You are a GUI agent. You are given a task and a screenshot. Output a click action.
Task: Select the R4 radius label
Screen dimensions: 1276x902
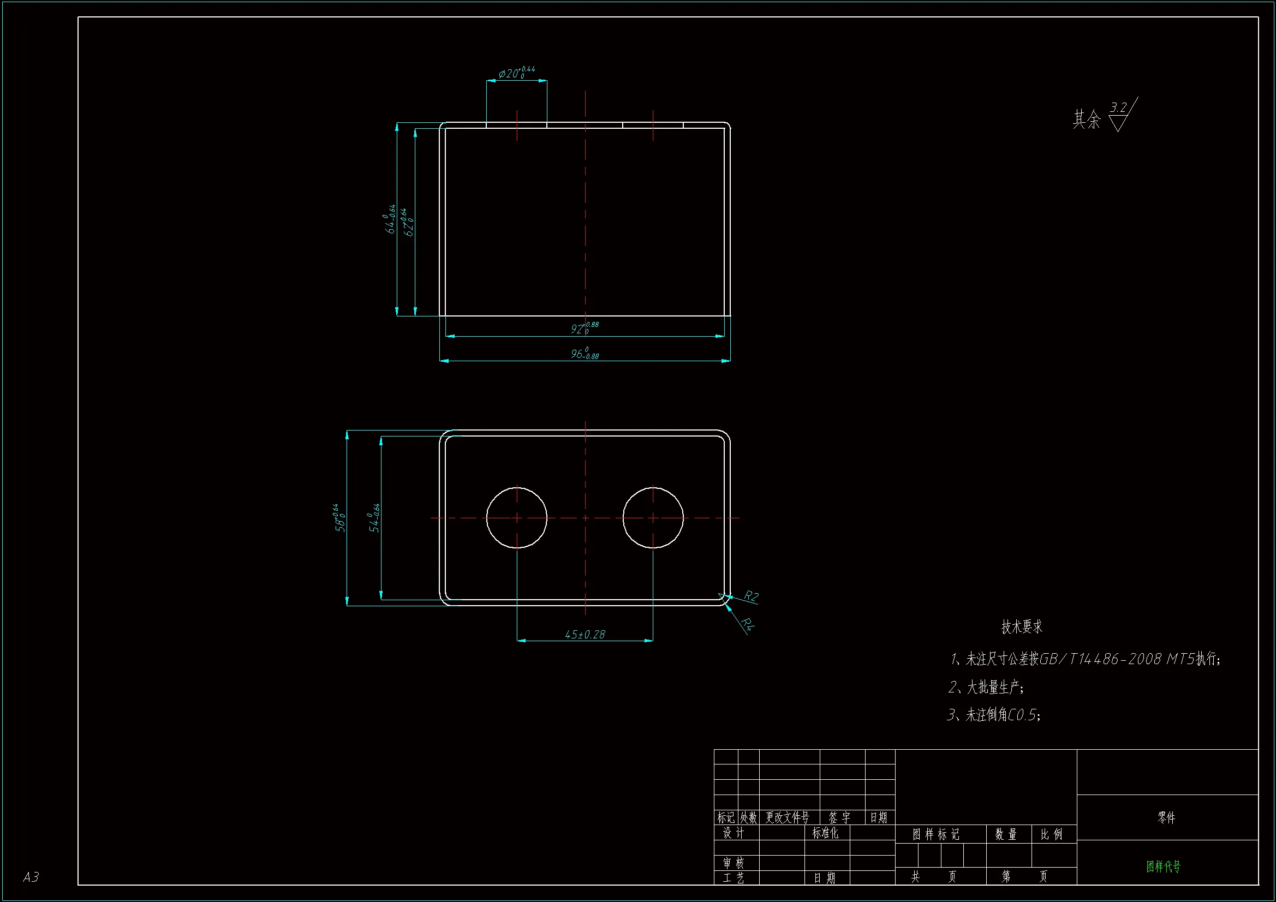pos(748,625)
